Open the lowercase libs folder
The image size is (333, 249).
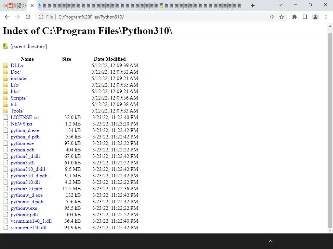(x=15, y=91)
